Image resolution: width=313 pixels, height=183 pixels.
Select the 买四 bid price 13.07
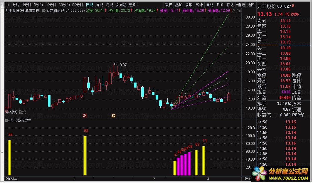(285, 64)
